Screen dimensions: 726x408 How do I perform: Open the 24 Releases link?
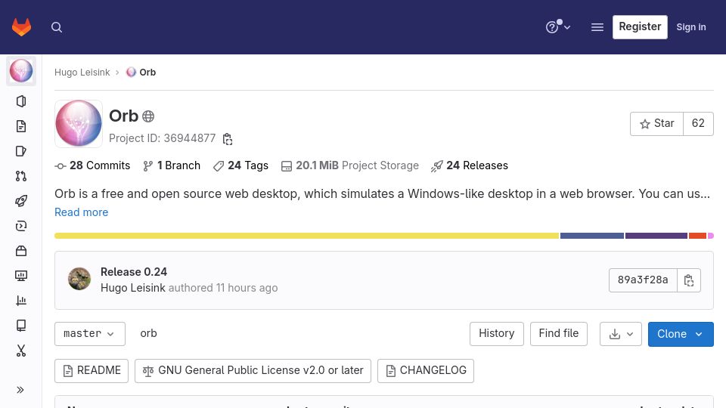pyautogui.click(x=470, y=165)
